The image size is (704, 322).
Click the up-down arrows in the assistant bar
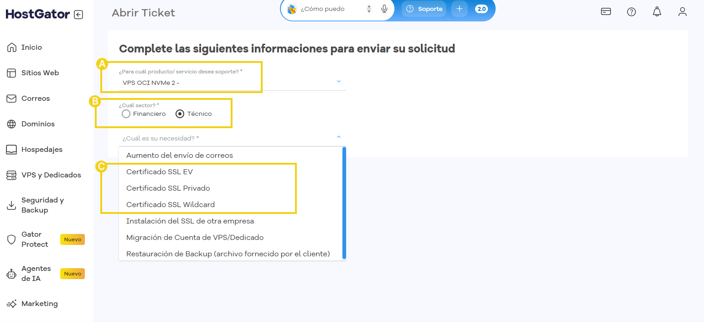point(369,9)
